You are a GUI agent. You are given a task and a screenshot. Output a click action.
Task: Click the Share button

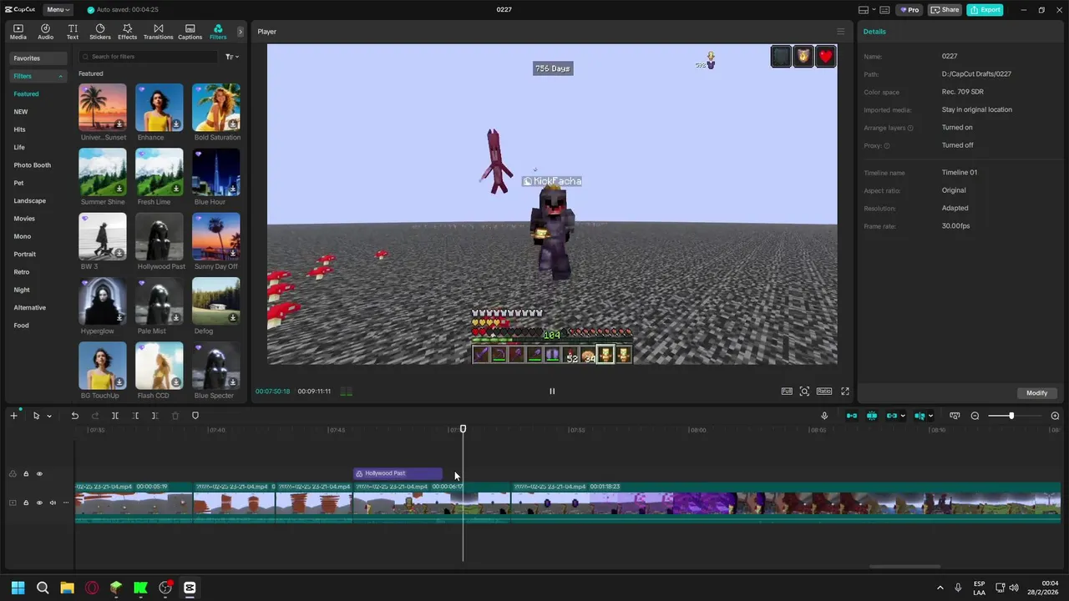(x=945, y=10)
